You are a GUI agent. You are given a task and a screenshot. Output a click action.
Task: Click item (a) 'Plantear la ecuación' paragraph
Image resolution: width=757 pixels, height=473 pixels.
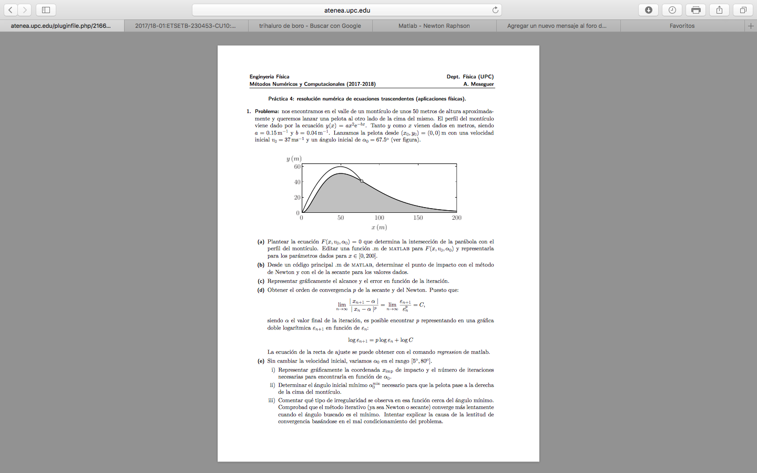(x=375, y=249)
